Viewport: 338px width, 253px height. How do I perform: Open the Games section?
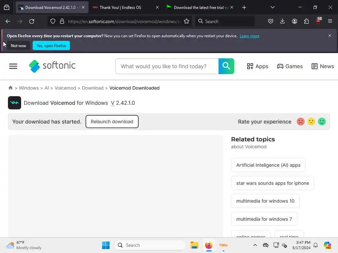(290, 66)
